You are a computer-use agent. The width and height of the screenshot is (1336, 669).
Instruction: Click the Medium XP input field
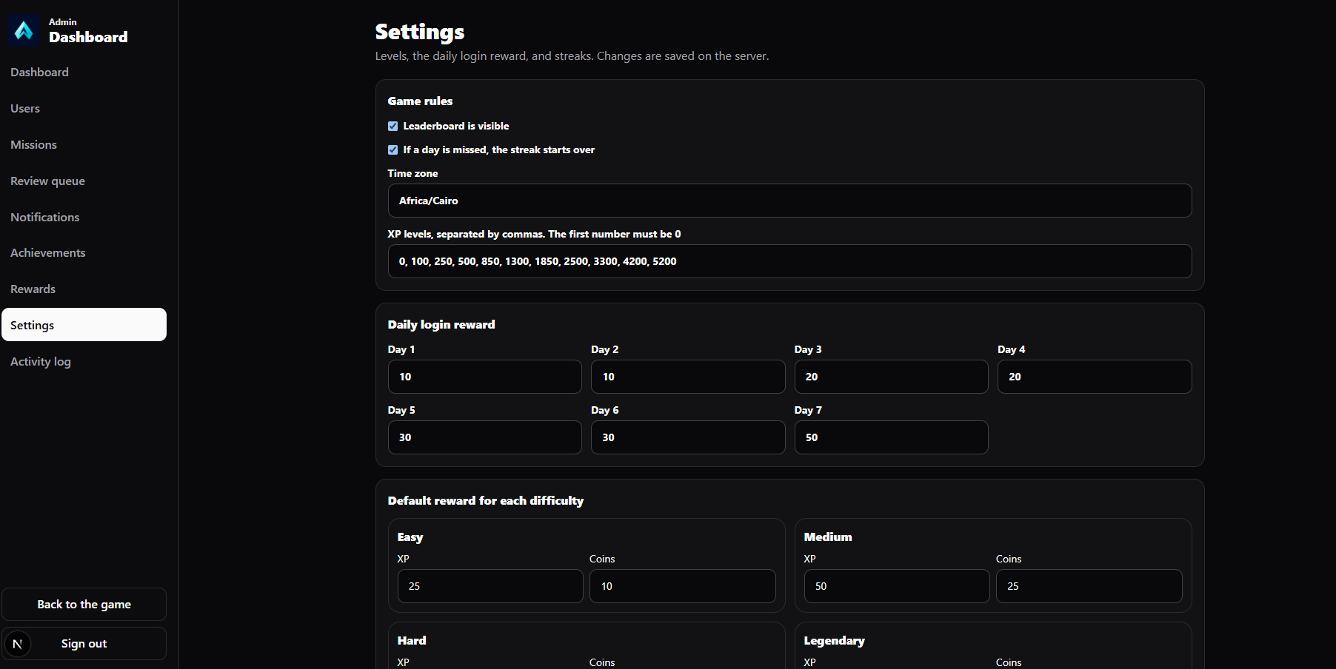coord(897,586)
